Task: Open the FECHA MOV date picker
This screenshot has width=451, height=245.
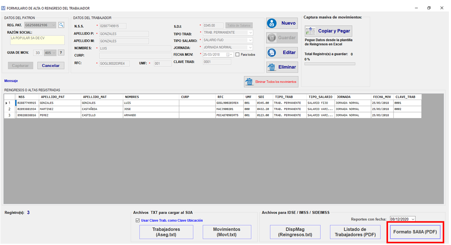Action: click(x=229, y=54)
